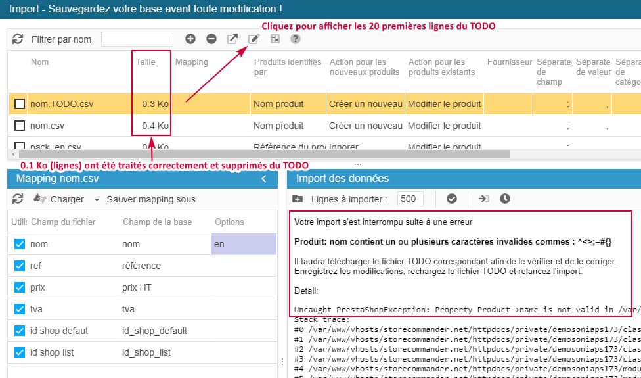This screenshot has width=641, height=378.
Task: Collapse the Mapping nom.csv panel
Action: (x=264, y=179)
